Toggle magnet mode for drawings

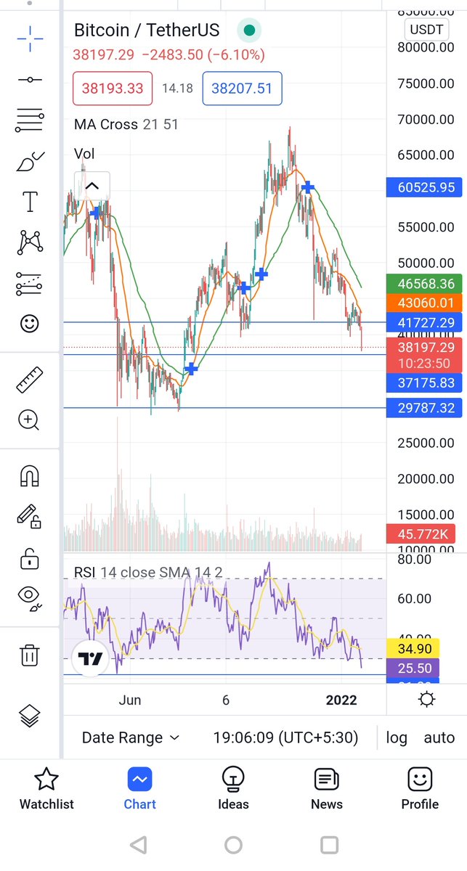[30, 477]
